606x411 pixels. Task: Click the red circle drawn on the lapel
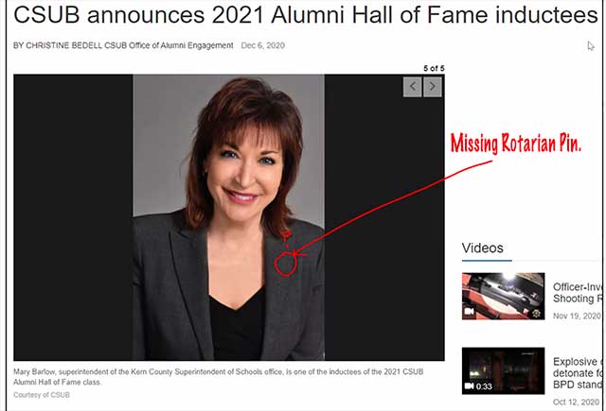(286, 264)
